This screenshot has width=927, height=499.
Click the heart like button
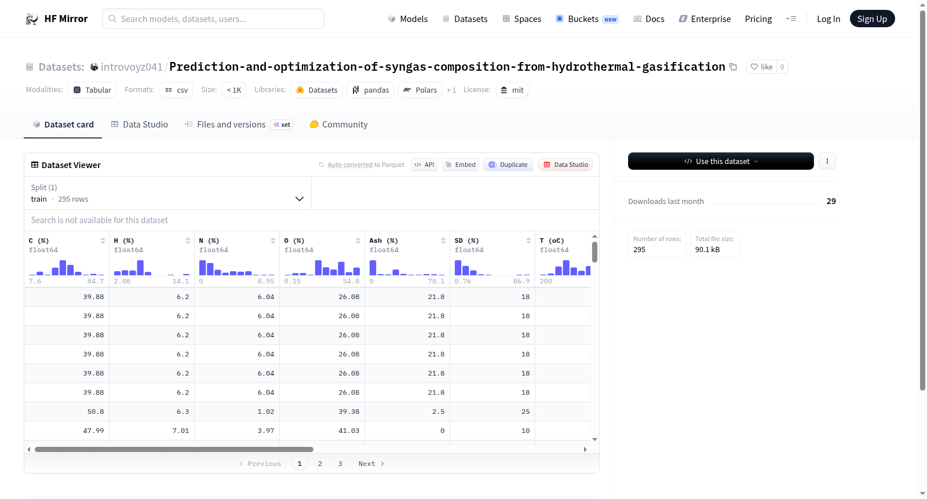(x=761, y=67)
